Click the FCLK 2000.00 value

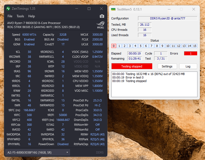(x=98, y=39)
